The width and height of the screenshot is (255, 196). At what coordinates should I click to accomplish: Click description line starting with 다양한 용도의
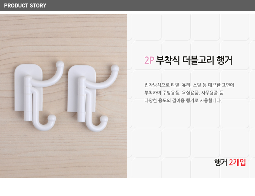183,100
